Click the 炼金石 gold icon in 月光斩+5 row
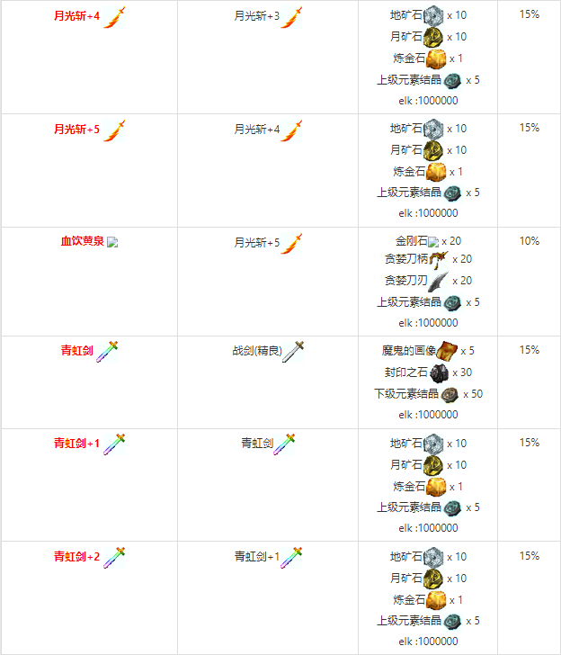 [x=436, y=172]
